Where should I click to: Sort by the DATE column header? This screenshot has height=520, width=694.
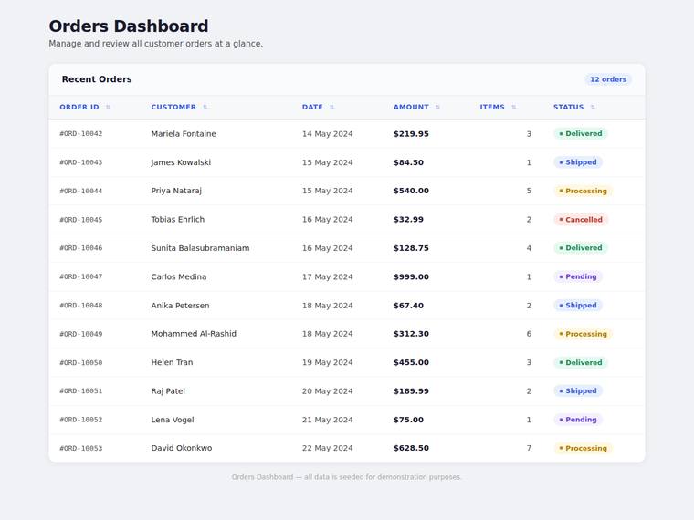tap(312, 107)
